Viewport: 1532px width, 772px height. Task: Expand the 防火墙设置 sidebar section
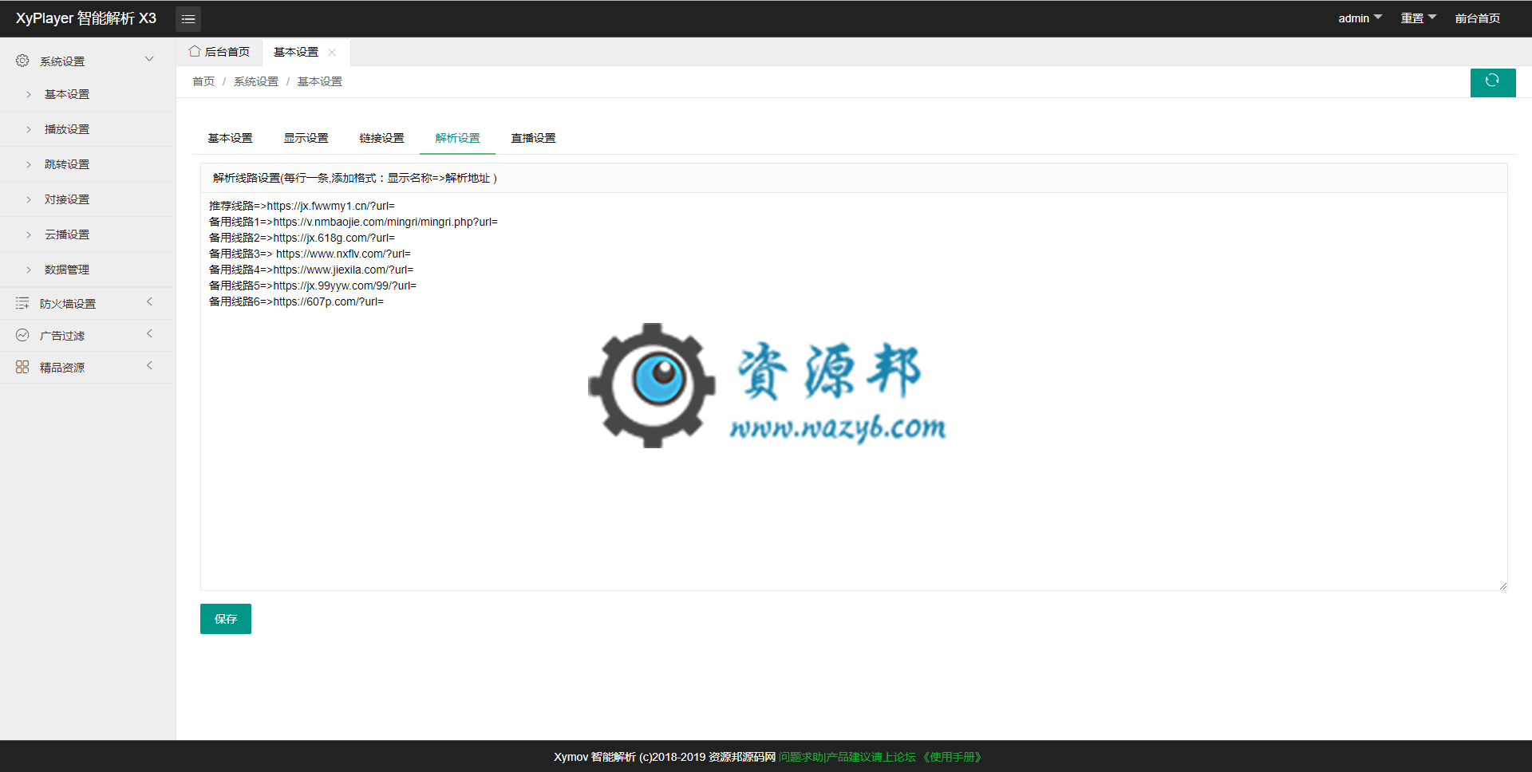[149, 302]
